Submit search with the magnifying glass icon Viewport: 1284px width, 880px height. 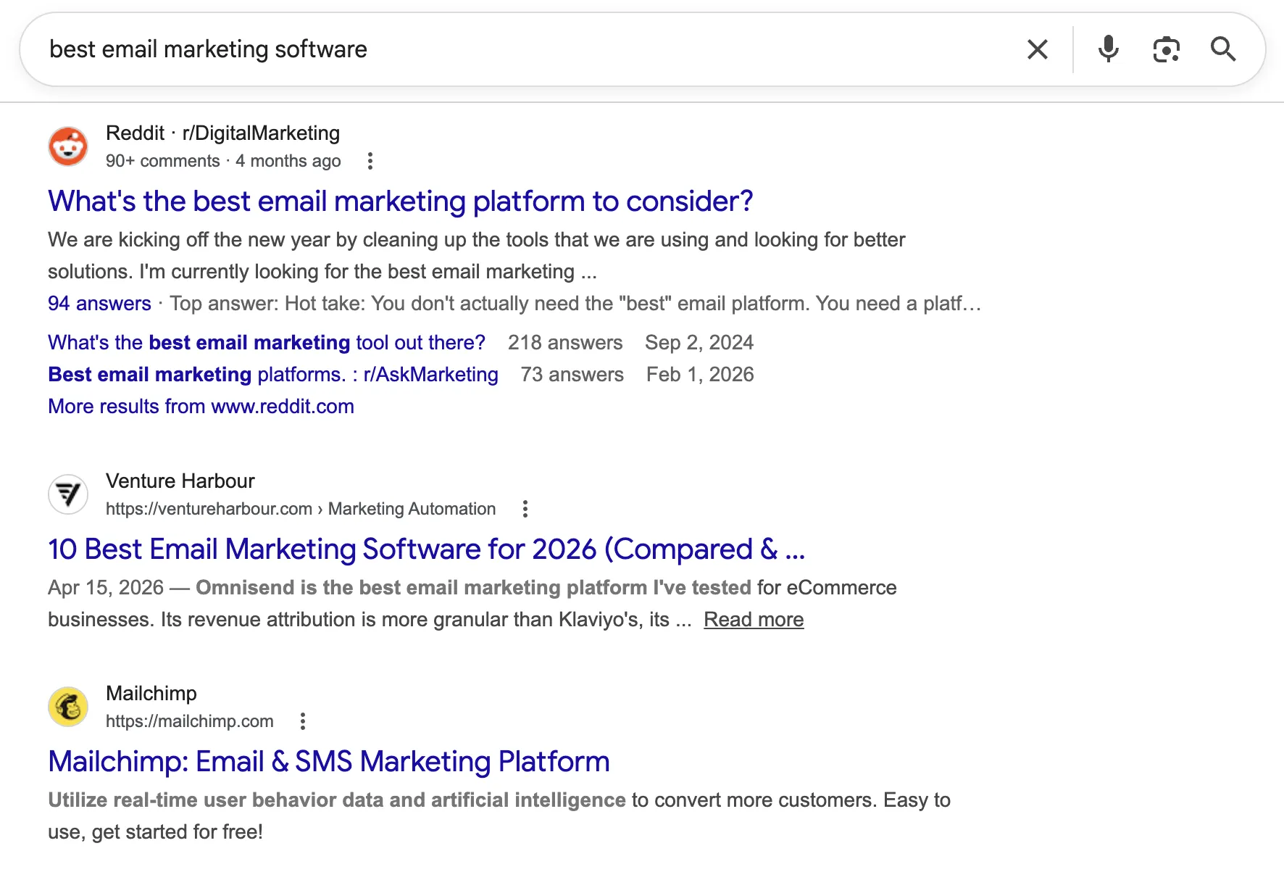[x=1223, y=49]
